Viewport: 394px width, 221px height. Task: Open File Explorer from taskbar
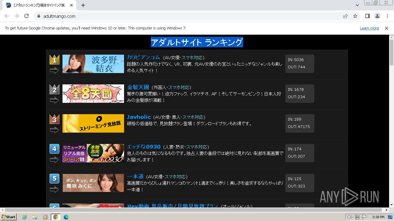tap(35, 217)
